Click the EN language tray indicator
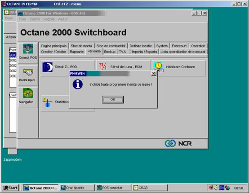This screenshot has width=249, height=193. 222,188
